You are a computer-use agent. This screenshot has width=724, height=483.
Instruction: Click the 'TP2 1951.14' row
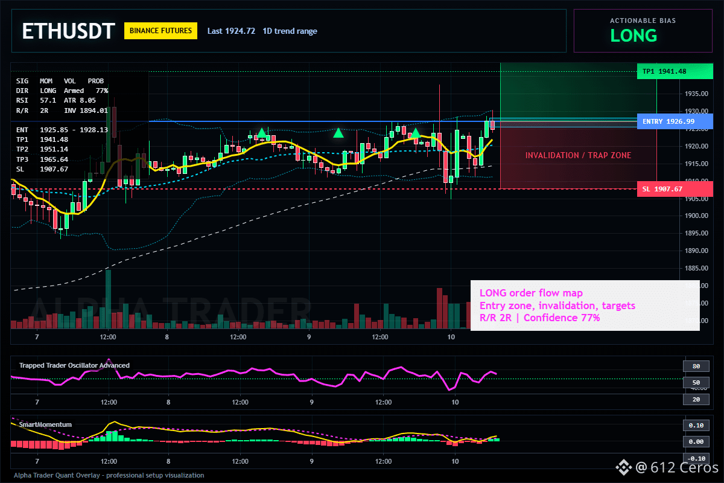(42, 149)
